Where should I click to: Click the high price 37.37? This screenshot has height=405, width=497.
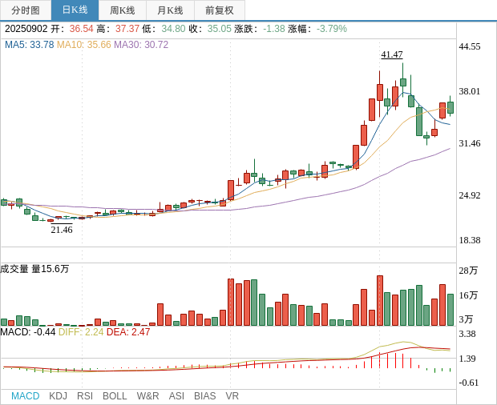(x=127, y=29)
